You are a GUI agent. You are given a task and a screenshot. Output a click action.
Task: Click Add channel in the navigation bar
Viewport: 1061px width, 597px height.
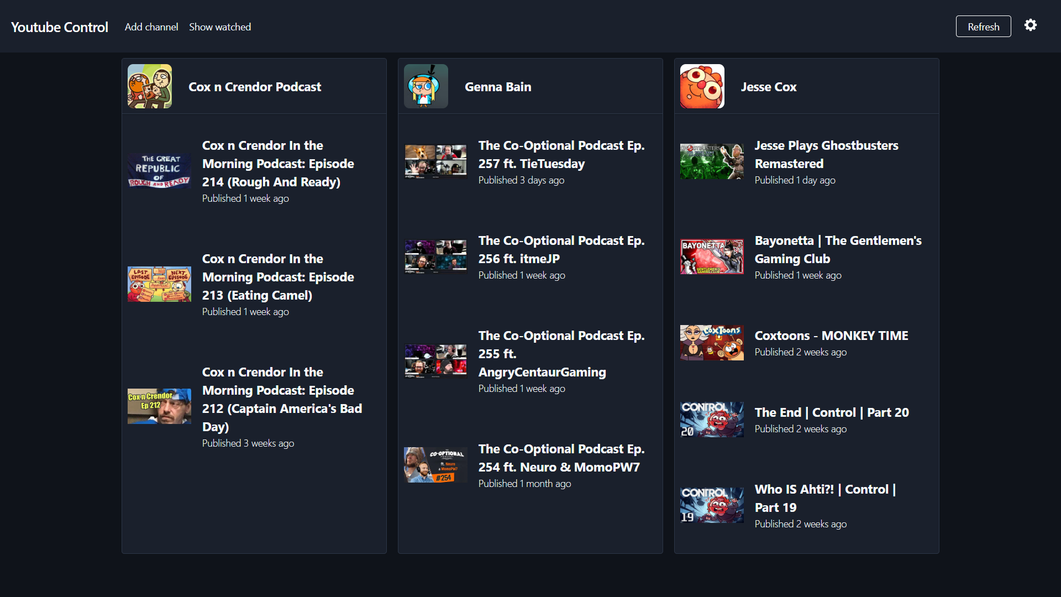(x=151, y=27)
